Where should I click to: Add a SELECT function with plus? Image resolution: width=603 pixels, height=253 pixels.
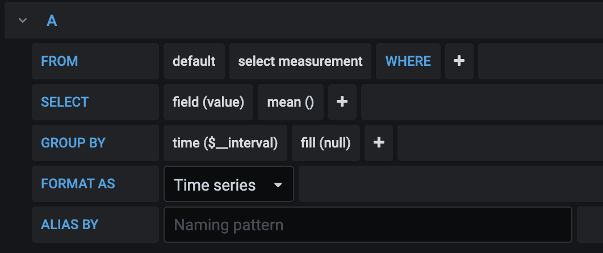tap(342, 102)
